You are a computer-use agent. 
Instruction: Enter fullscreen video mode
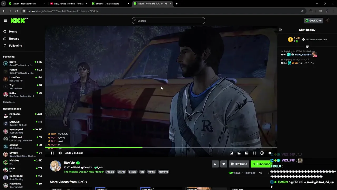pyautogui.click(x=254, y=153)
